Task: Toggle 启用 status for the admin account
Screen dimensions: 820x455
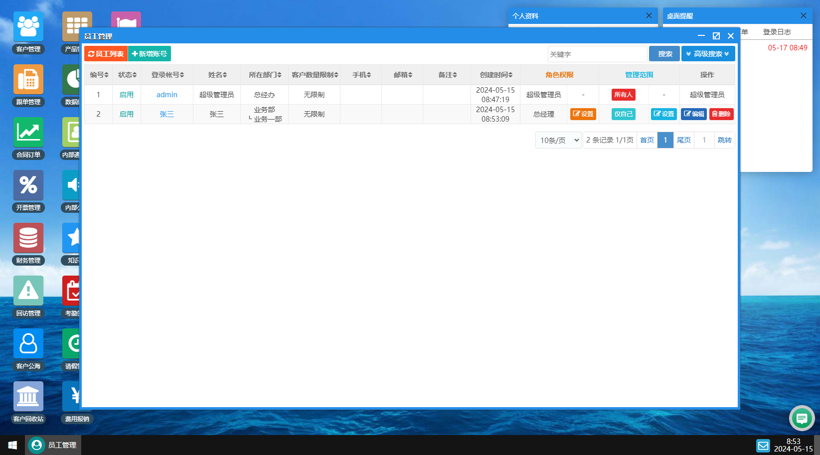Action: [127, 94]
